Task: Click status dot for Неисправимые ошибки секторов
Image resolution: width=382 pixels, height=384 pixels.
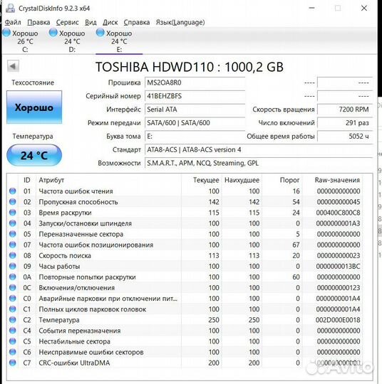Action: click(x=13, y=352)
